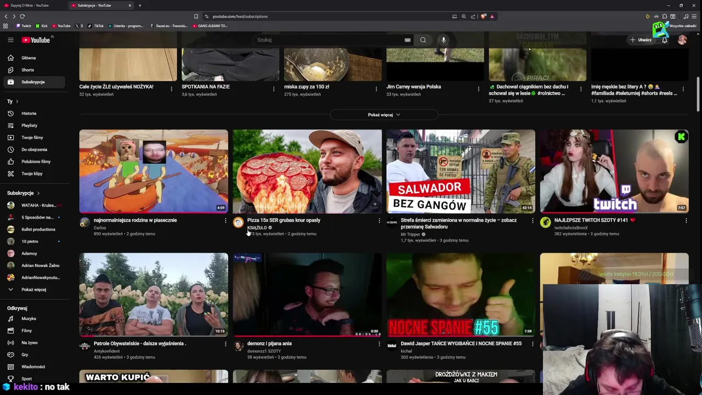The height and width of the screenshot is (395, 702).
Task: Open 'Do obejrzenia' in the sidebar
Action: pyautogui.click(x=33, y=150)
